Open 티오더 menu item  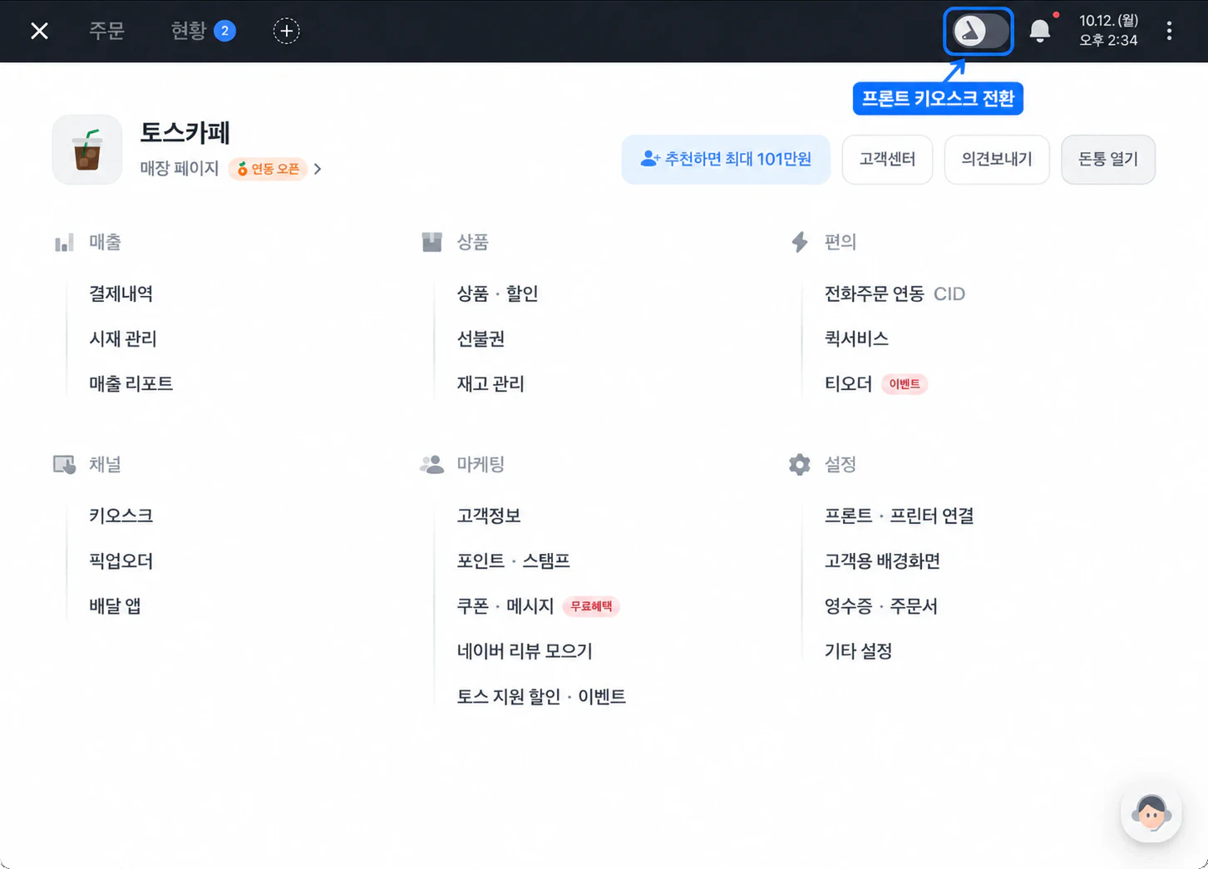(848, 383)
